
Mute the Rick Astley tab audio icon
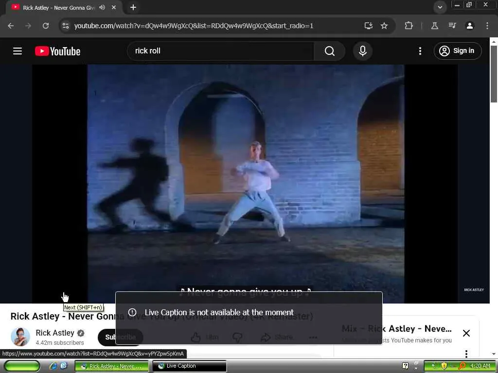coord(102,7)
